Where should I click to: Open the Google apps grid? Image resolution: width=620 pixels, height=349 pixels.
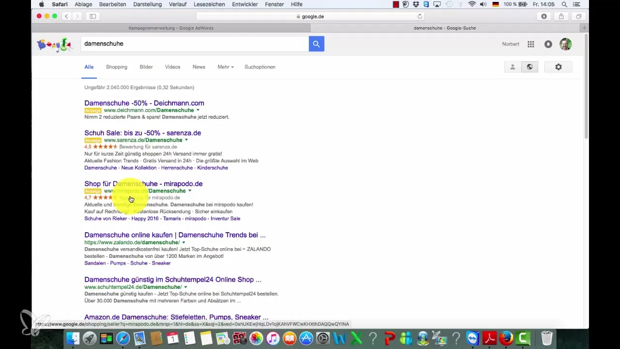pyautogui.click(x=531, y=44)
